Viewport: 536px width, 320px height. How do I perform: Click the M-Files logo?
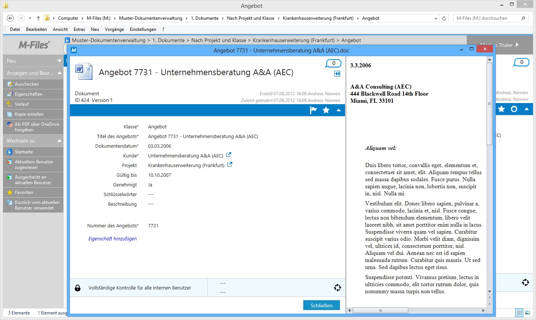[x=34, y=45]
